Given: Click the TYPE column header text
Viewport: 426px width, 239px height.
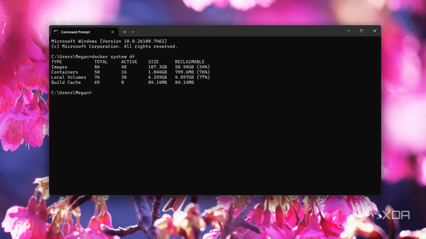Looking at the screenshot, I should click(57, 62).
